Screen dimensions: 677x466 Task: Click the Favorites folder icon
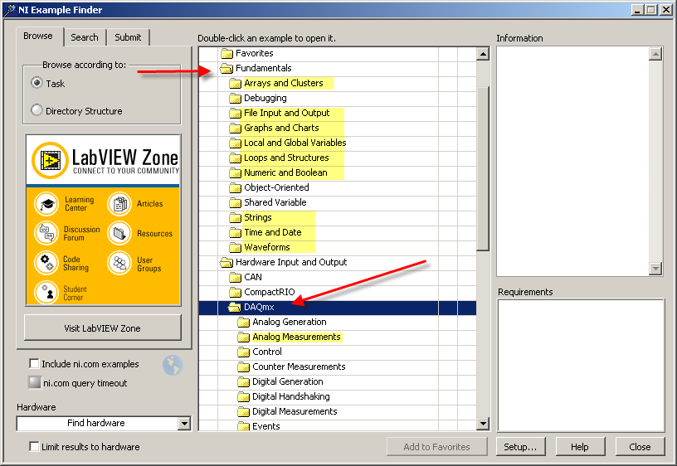(x=226, y=54)
